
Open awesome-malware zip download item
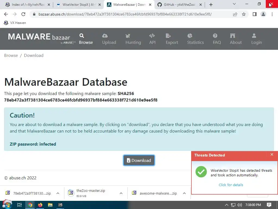(154, 193)
